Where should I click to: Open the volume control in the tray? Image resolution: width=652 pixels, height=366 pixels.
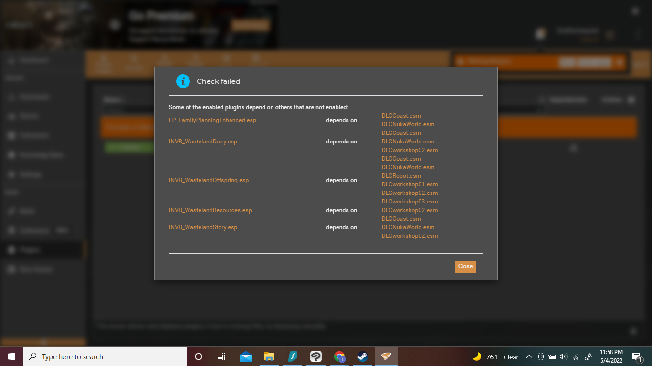pos(564,356)
